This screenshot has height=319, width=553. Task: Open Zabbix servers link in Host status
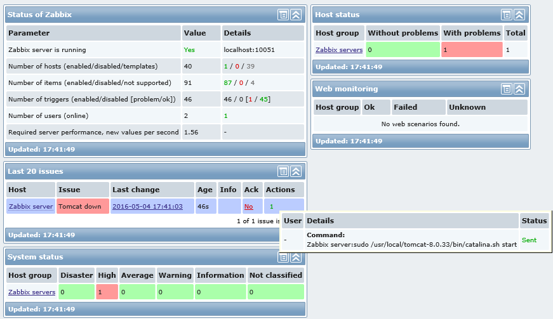(339, 49)
